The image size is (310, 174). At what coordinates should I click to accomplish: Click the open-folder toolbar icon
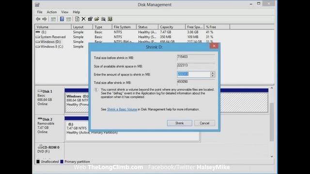coord(97,19)
